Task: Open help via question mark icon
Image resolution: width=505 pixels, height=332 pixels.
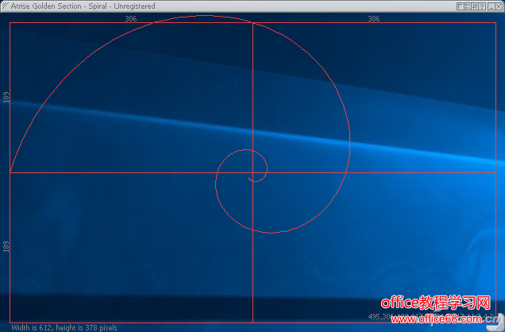Action: click(482, 6)
